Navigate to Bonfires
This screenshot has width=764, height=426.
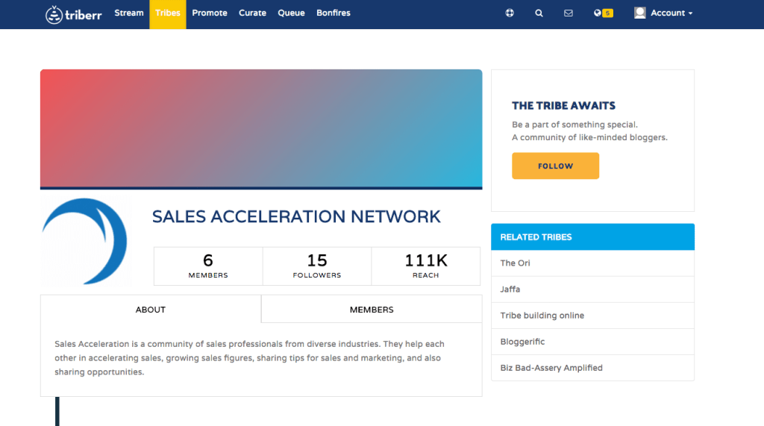333,13
